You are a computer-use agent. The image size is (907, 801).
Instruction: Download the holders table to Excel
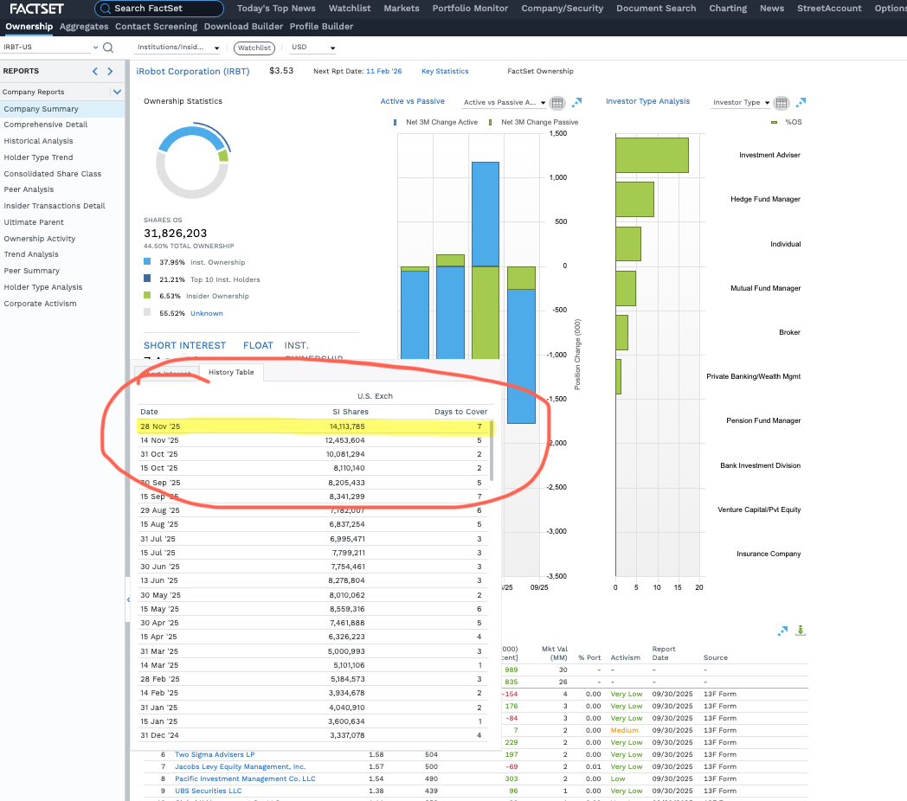tap(801, 631)
